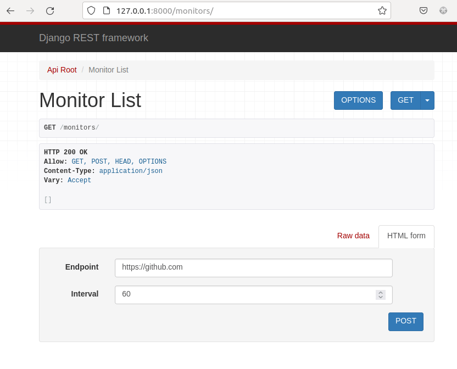Screen dimensions: 457x369
Task: Click the blue GET button
Action: coord(405,100)
